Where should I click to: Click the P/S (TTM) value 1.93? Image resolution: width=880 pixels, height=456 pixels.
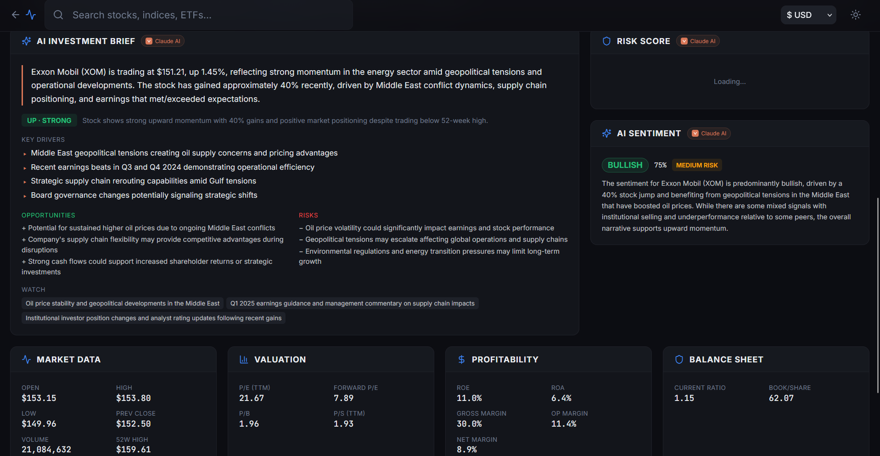(x=344, y=424)
